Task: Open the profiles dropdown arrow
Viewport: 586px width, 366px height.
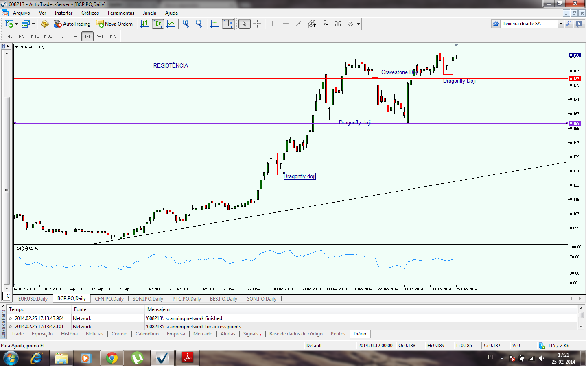Action: pos(33,24)
